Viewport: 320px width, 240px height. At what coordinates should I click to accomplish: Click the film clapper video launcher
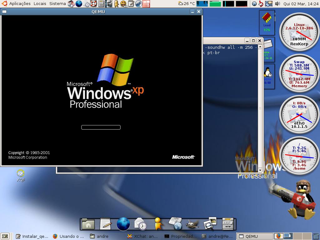(x=109, y=3)
